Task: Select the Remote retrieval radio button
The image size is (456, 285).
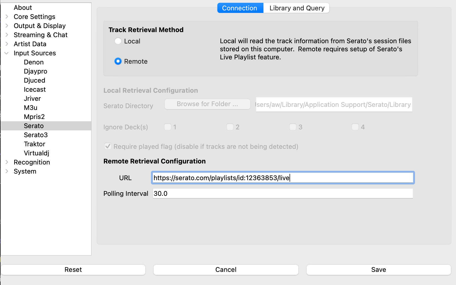Action: click(x=118, y=61)
